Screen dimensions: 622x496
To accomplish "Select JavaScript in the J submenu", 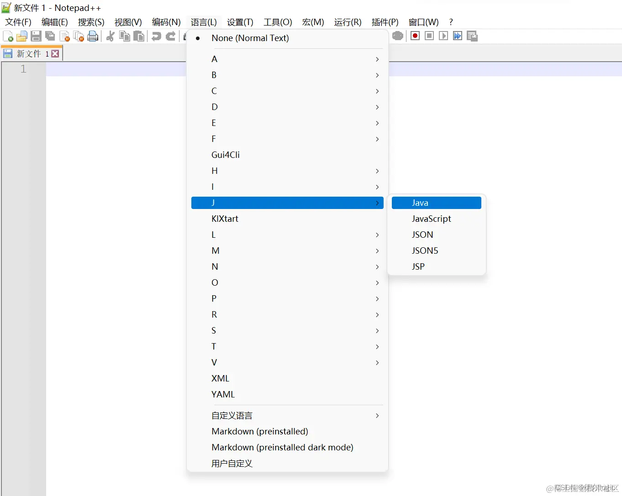I will point(437,219).
